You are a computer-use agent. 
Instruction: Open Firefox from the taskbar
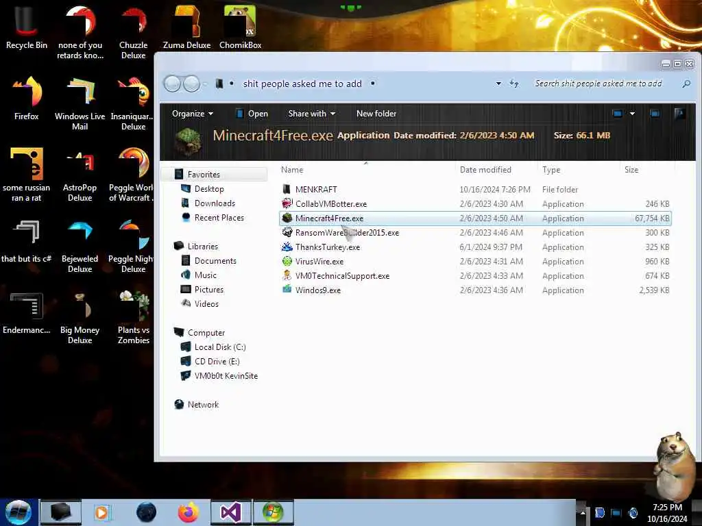[189, 512]
